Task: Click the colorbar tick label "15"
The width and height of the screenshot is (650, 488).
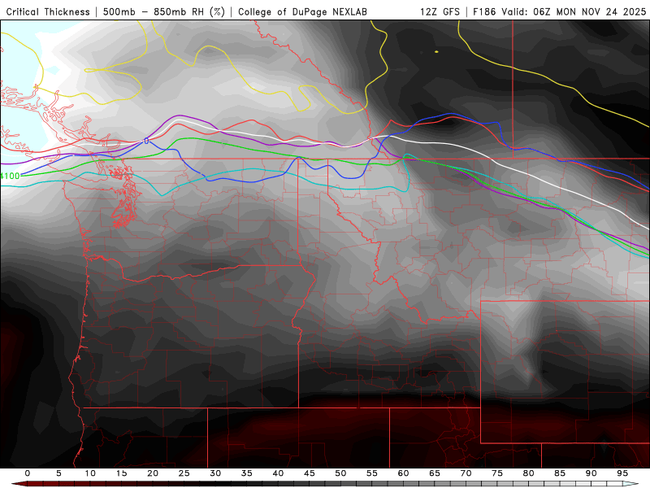Action: coord(121,473)
